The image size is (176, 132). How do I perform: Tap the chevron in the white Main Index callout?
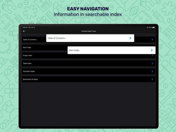pyautogui.click(x=152, y=50)
